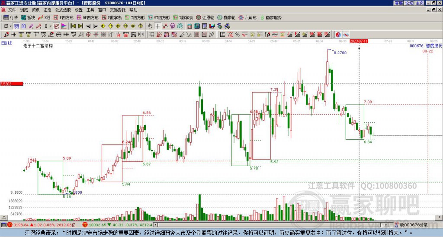Image resolution: width=443 pixels, height=237 pixels.
Task: Open the 行情 market quotes view
Action: tap(11, 17)
